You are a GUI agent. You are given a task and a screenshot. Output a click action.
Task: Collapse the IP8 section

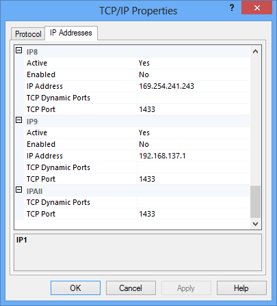pyautogui.click(x=19, y=51)
